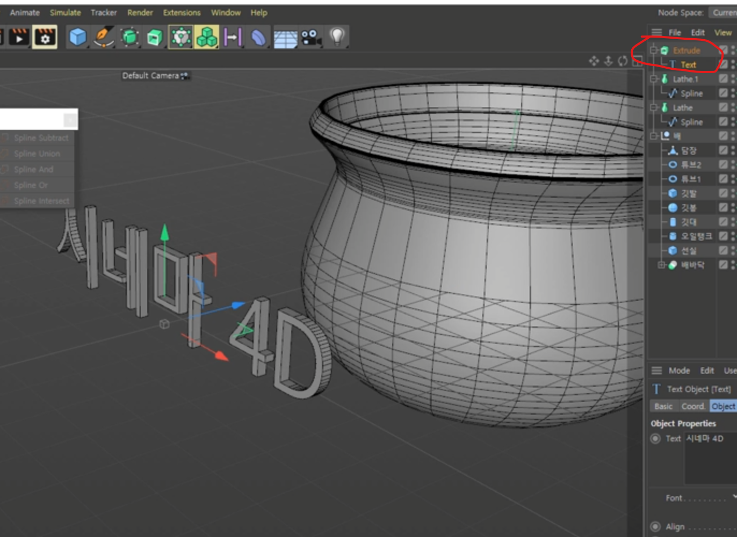
Task: Click the Light bulb icon
Action: click(x=337, y=37)
